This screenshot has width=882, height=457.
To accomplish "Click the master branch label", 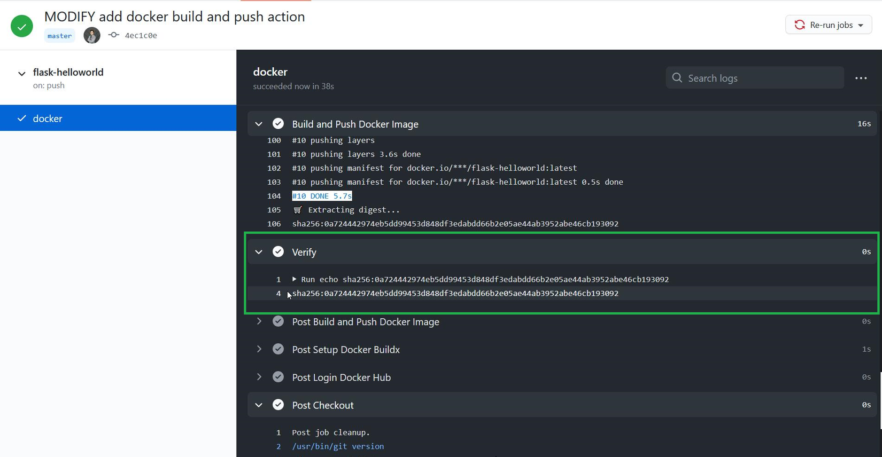I will point(59,36).
